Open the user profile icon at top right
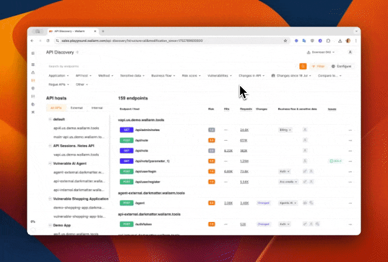This screenshot has height=262, width=388. [350, 53]
